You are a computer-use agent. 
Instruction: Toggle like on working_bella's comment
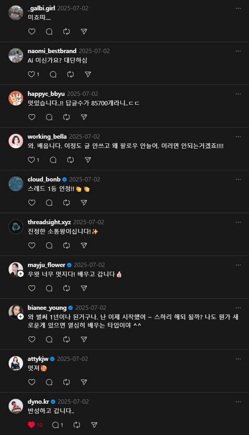32,160
